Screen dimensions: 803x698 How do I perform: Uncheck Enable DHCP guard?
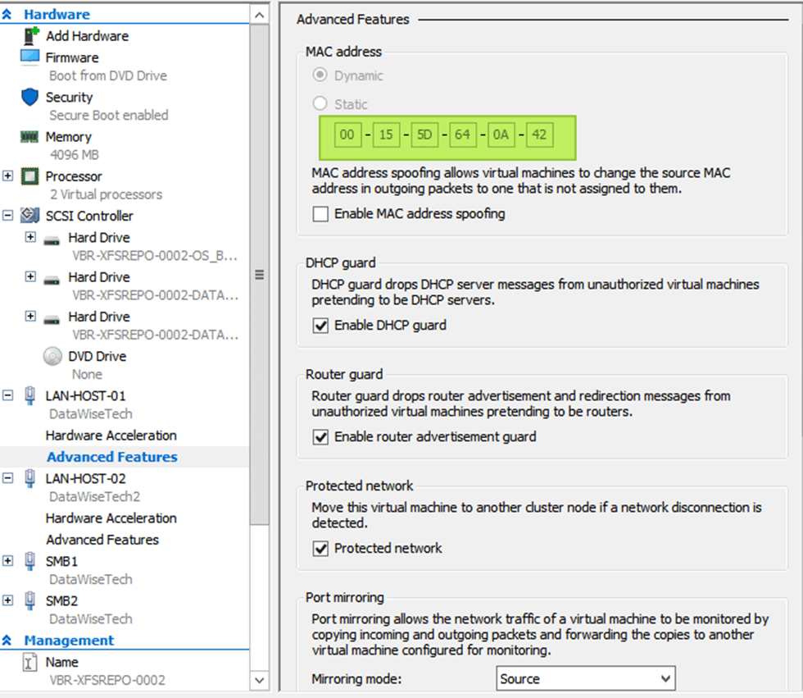coord(320,326)
